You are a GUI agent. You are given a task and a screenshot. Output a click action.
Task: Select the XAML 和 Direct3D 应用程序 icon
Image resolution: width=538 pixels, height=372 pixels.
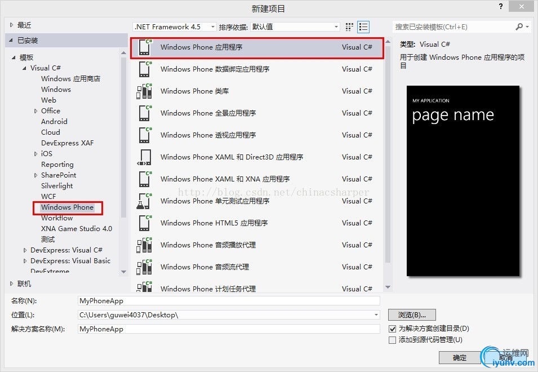point(144,157)
